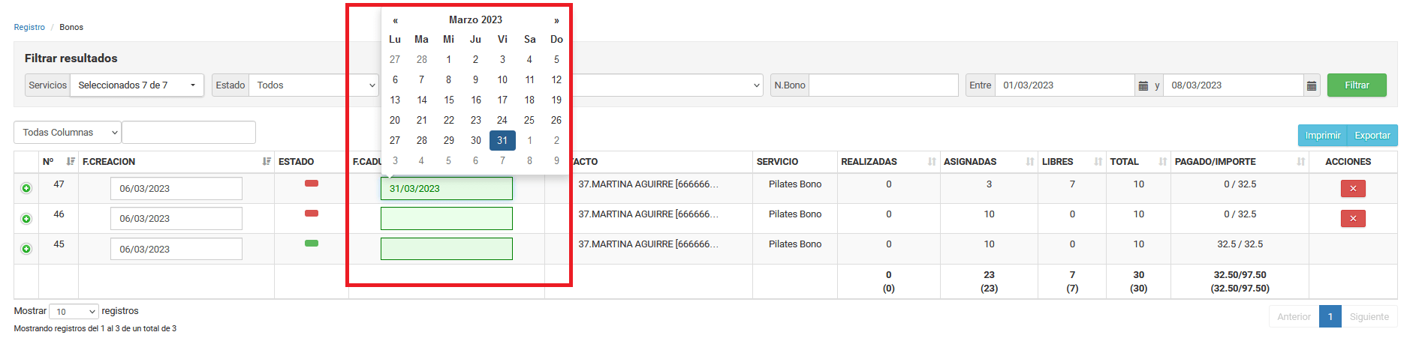The width and height of the screenshot is (1410, 344).
Task: Open the Servicios multiselect dropdown
Action: coord(137,85)
